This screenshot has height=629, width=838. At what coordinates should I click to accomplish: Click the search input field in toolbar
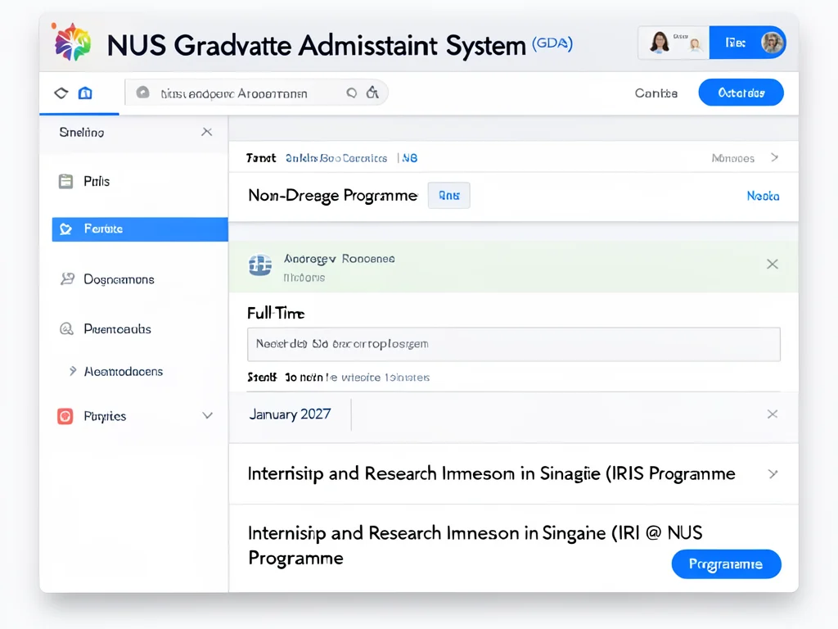(256, 93)
